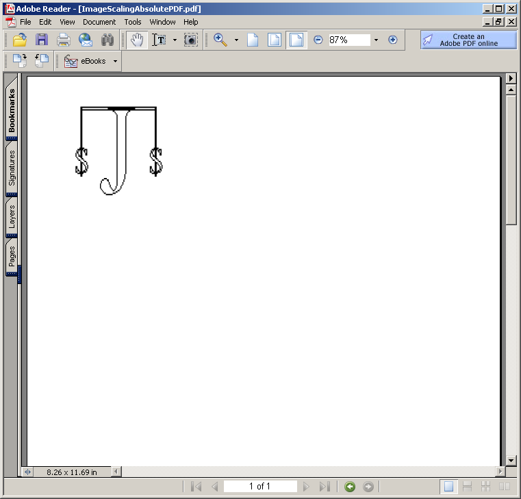Open the Layers side tab
The height and width of the screenshot is (499, 521).
[12, 216]
